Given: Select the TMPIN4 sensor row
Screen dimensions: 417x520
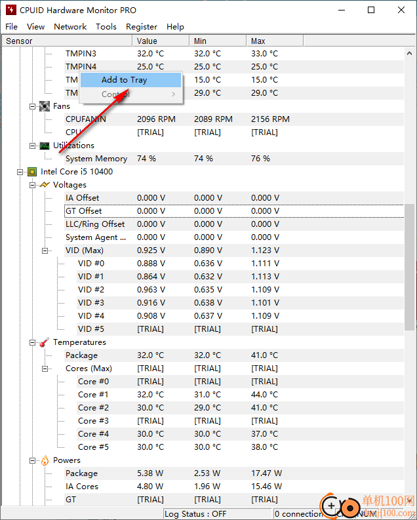Looking at the screenshot, I should [234, 67].
